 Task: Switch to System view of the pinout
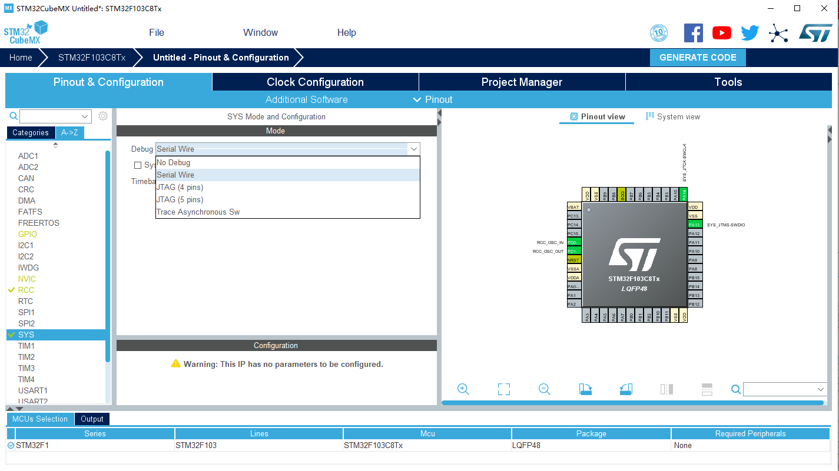673,116
